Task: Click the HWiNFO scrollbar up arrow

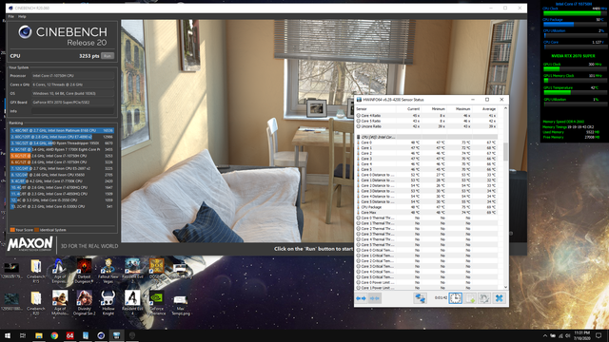Action: (x=505, y=108)
